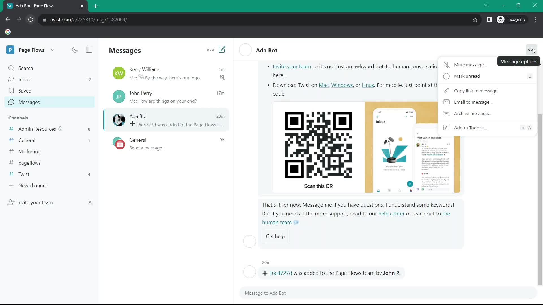Open tab search dropdown chevron

(x=486, y=5)
